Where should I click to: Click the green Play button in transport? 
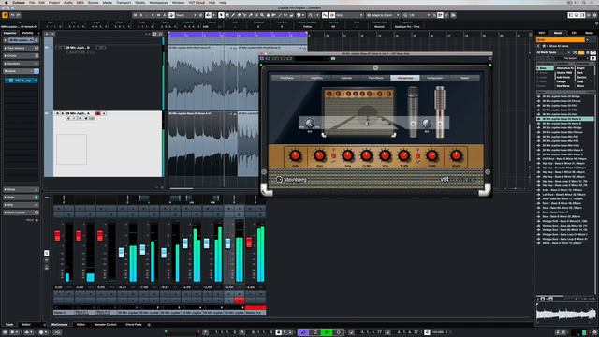coord(327,332)
